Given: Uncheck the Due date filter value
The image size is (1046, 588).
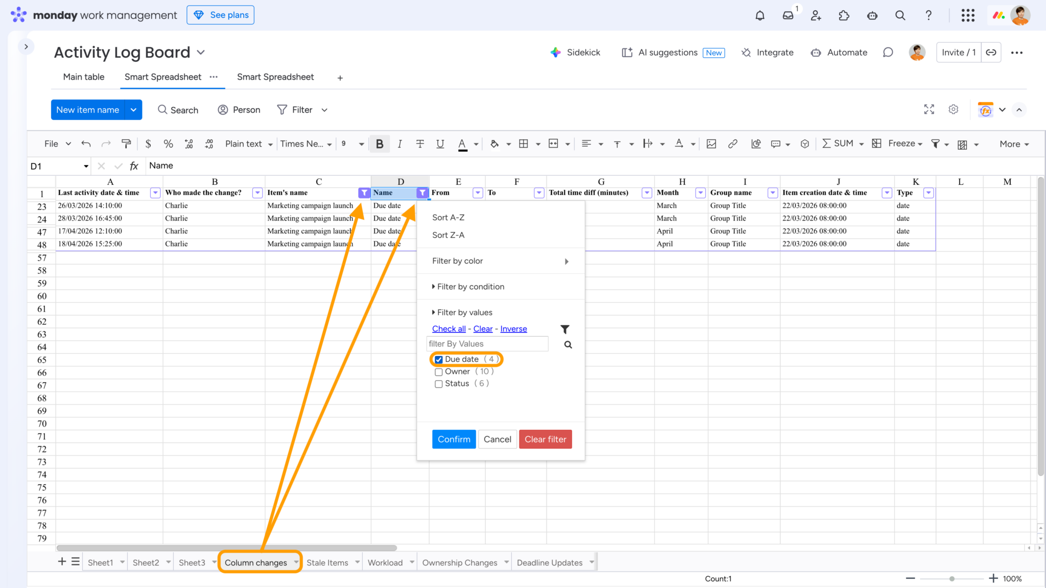Looking at the screenshot, I should tap(439, 359).
